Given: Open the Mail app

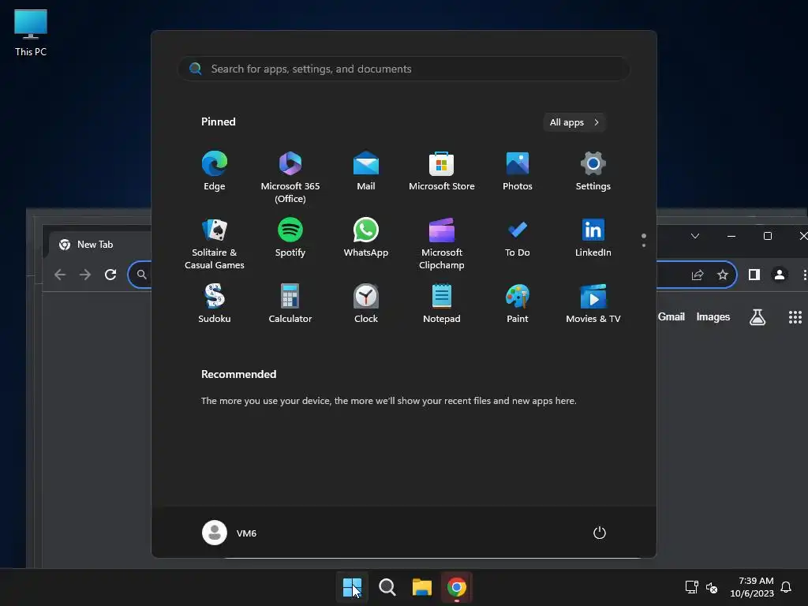Looking at the screenshot, I should (366, 171).
